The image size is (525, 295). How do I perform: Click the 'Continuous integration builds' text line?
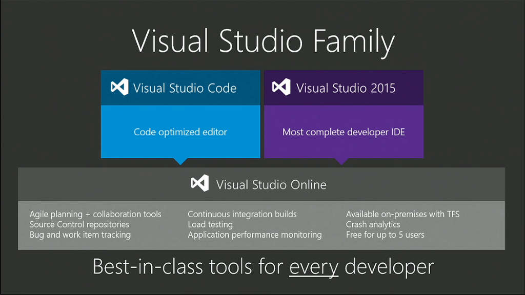(x=242, y=214)
